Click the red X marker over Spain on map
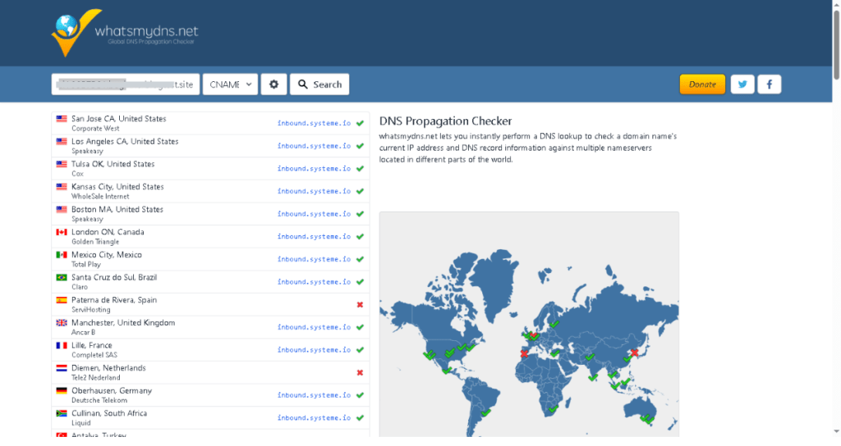841x446 pixels. pos(524,354)
